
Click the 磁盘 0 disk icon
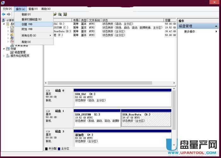click(x=48, y=91)
